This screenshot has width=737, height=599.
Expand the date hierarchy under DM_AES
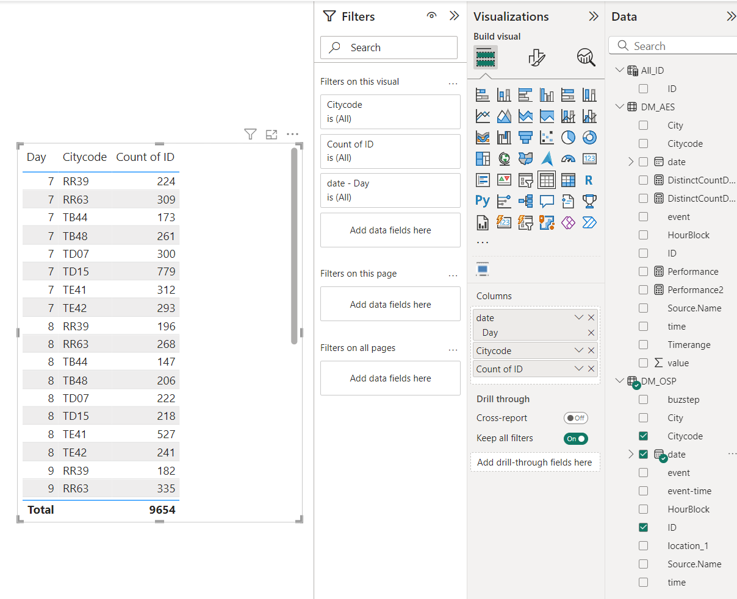(631, 161)
